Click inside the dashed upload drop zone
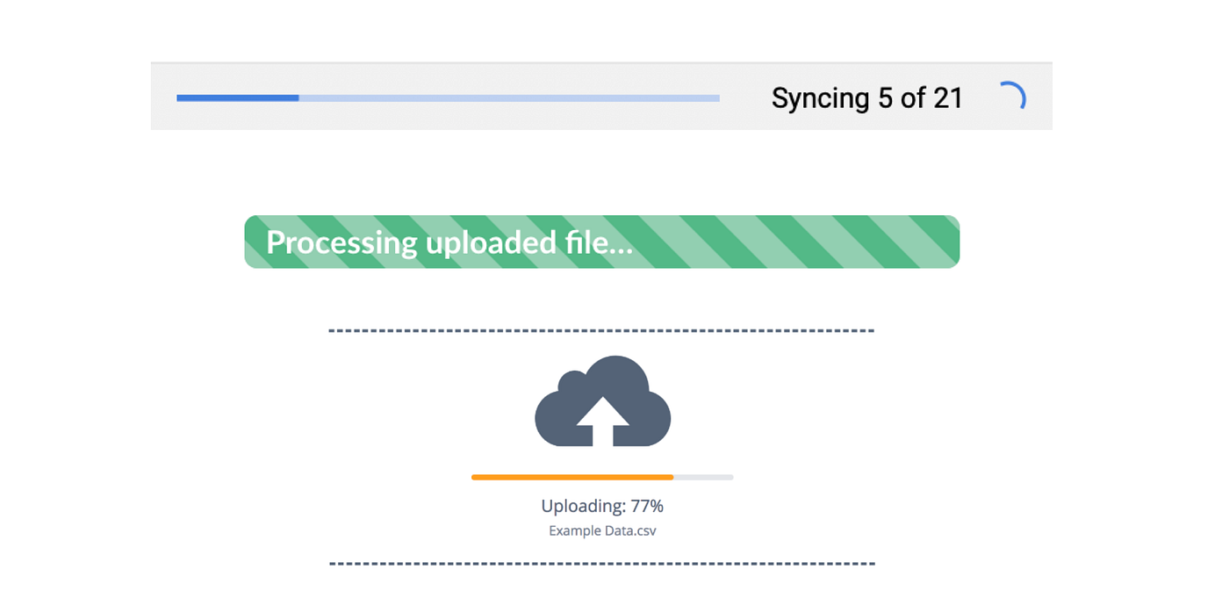Screen dimensions: 1229x606 click(x=602, y=444)
